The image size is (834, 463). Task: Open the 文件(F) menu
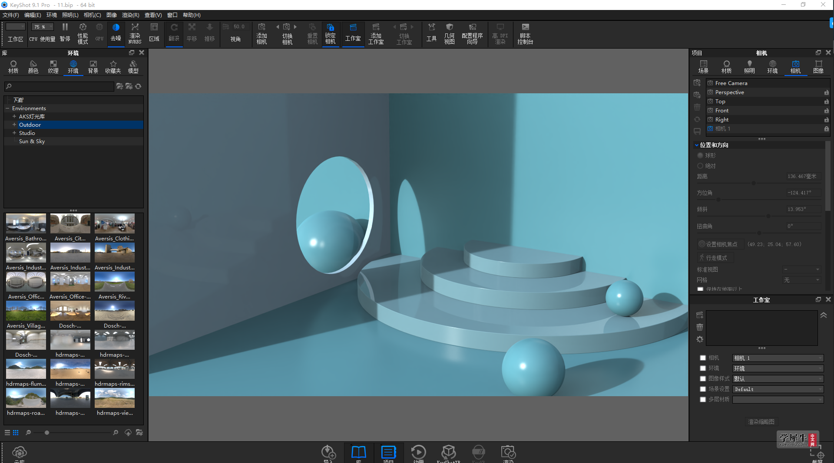click(x=11, y=15)
